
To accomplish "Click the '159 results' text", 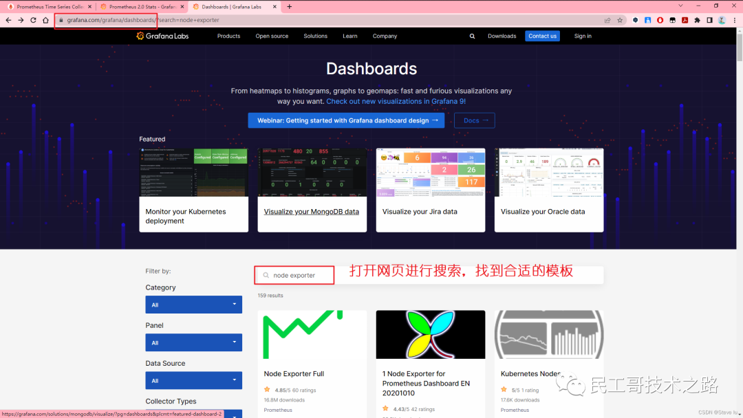I will point(270,296).
